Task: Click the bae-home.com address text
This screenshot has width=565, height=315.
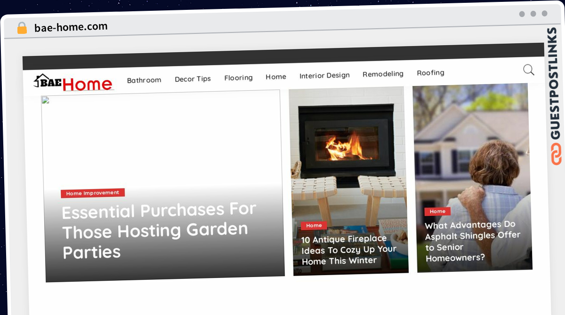Action: [x=71, y=27]
